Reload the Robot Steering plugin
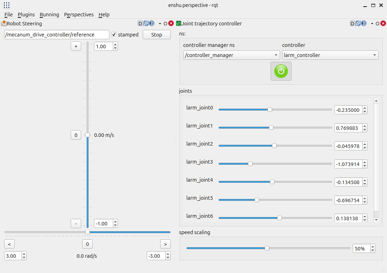Viewport: 387px width, 273px height. (x=146, y=24)
